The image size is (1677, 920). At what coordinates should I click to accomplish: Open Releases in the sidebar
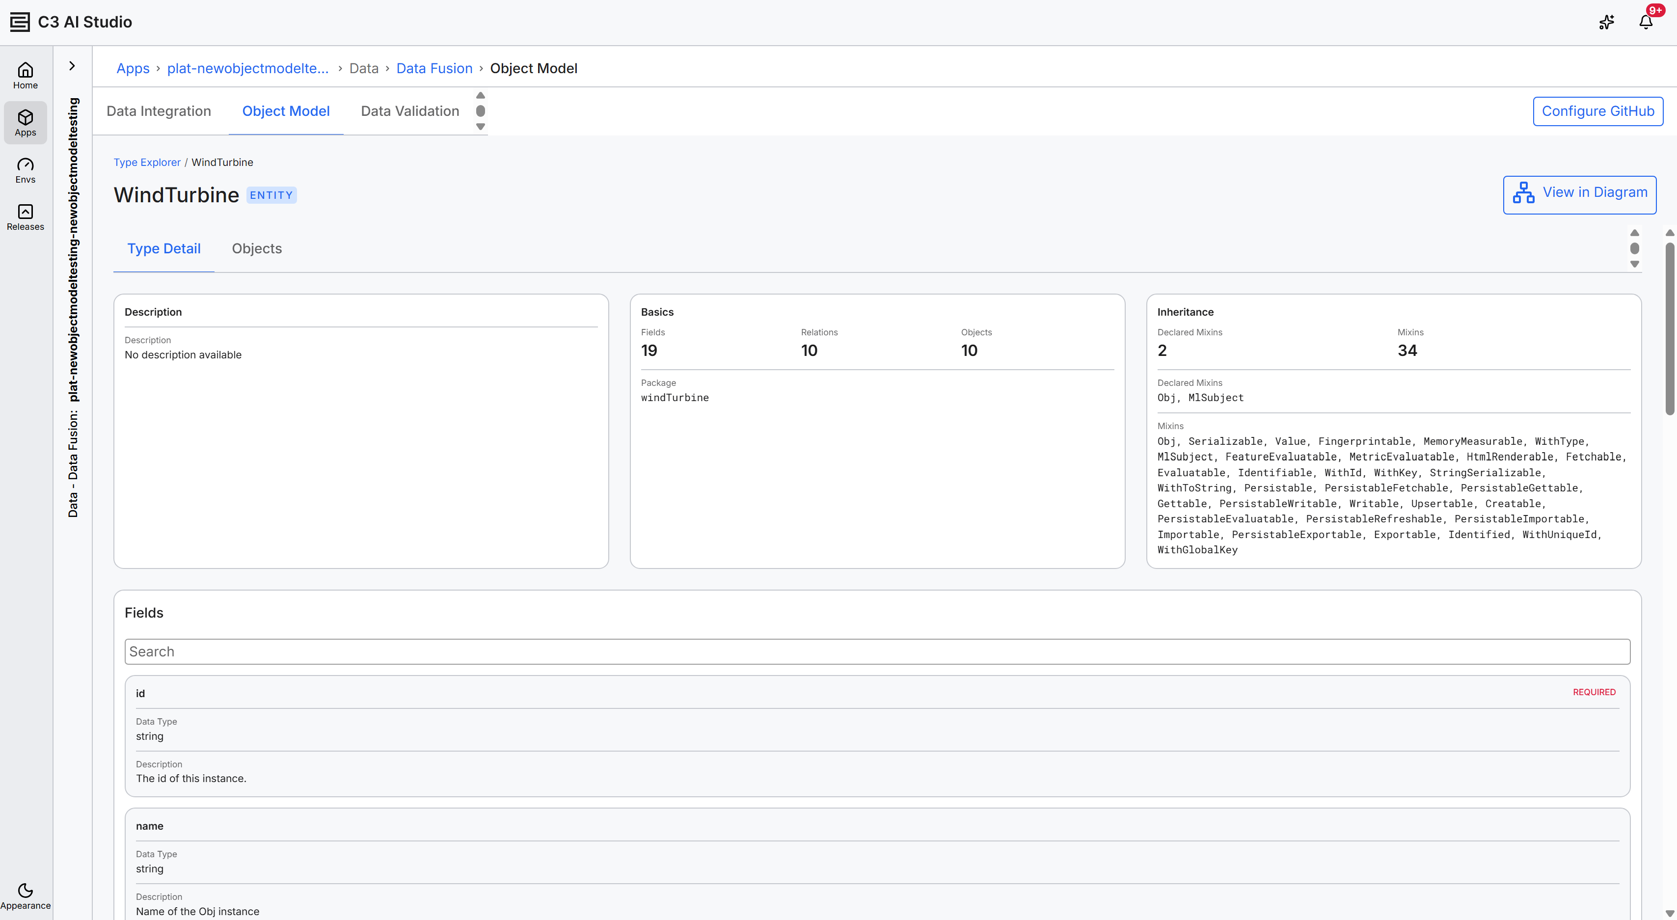pos(26,217)
